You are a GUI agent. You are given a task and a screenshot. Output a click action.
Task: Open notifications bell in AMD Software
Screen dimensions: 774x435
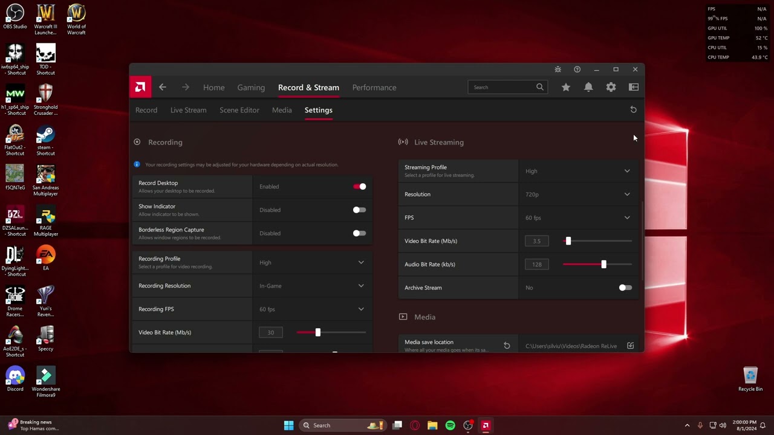pyautogui.click(x=588, y=87)
